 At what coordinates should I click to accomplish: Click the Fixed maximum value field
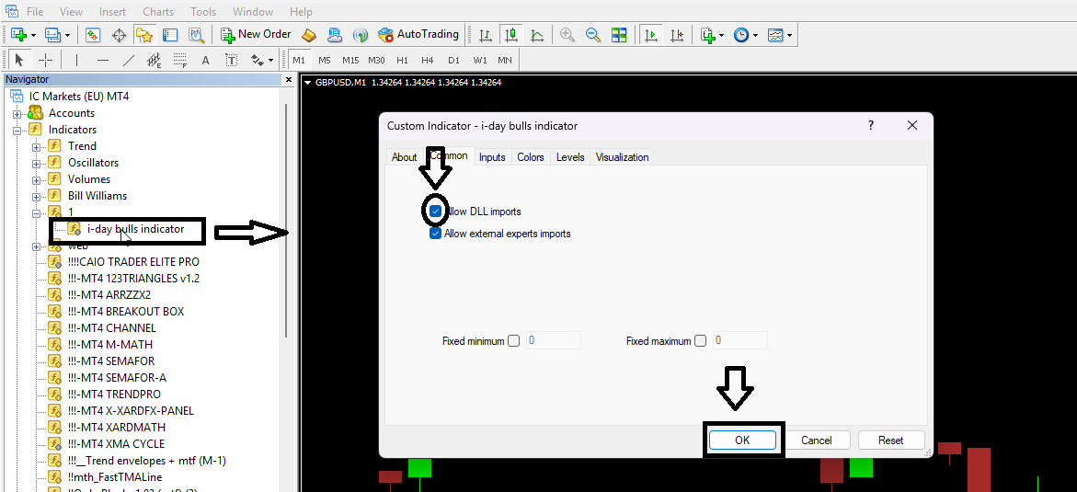[x=739, y=341]
